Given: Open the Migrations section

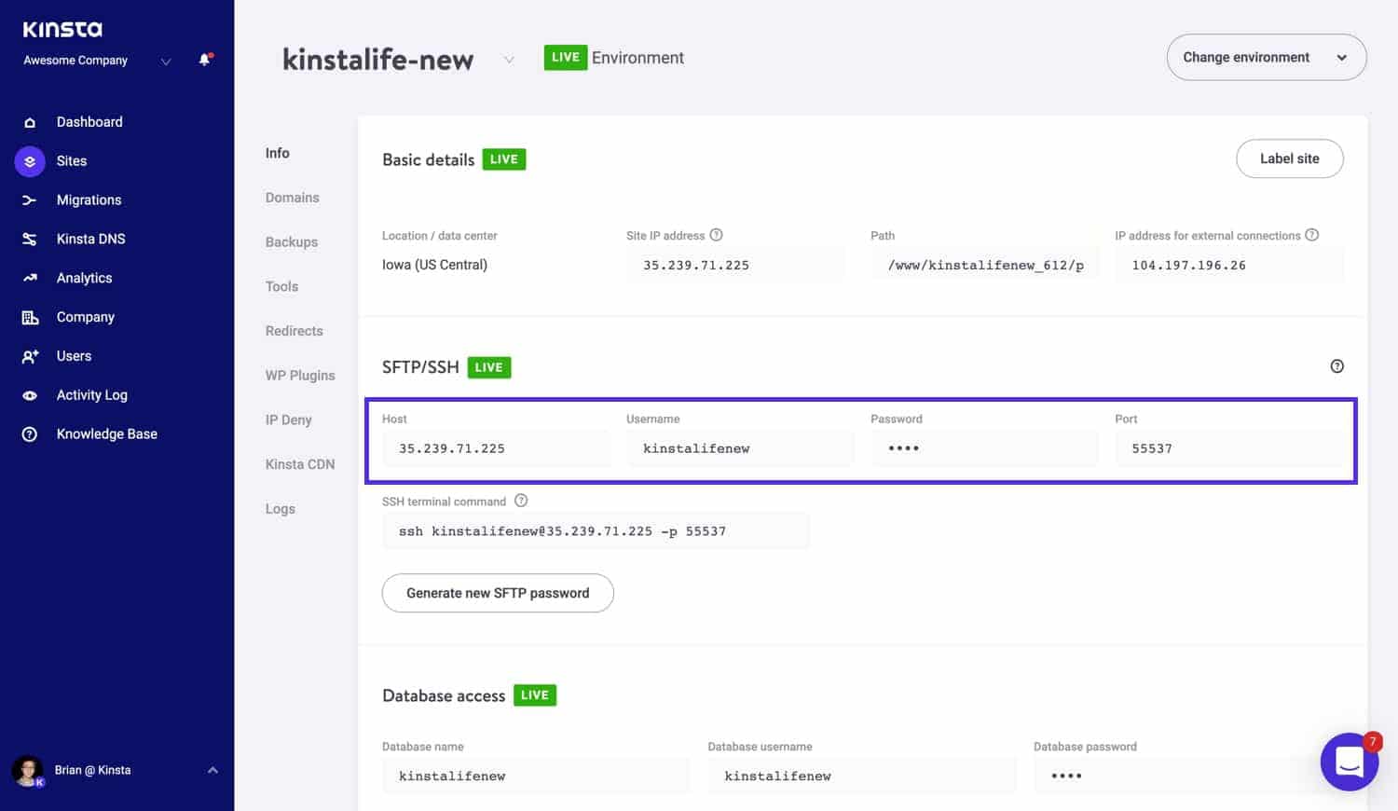Looking at the screenshot, I should 89,199.
